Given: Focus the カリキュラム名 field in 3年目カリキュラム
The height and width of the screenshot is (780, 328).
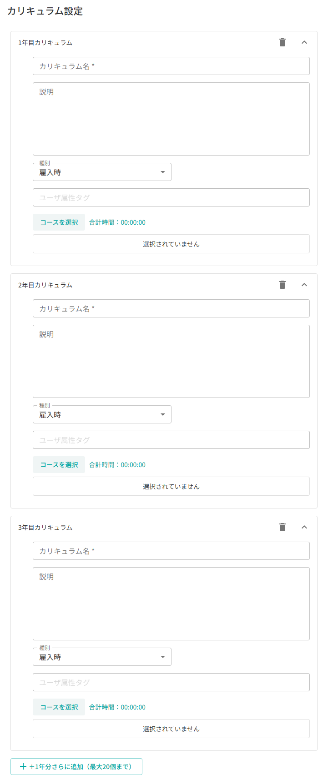Looking at the screenshot, I should click(171, 551).
